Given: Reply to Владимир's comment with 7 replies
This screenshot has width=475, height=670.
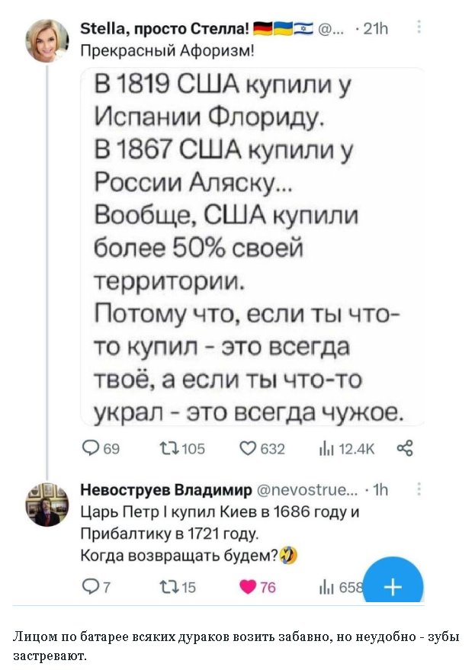Looking at the screenshot, I should click(x=90, y=586).
